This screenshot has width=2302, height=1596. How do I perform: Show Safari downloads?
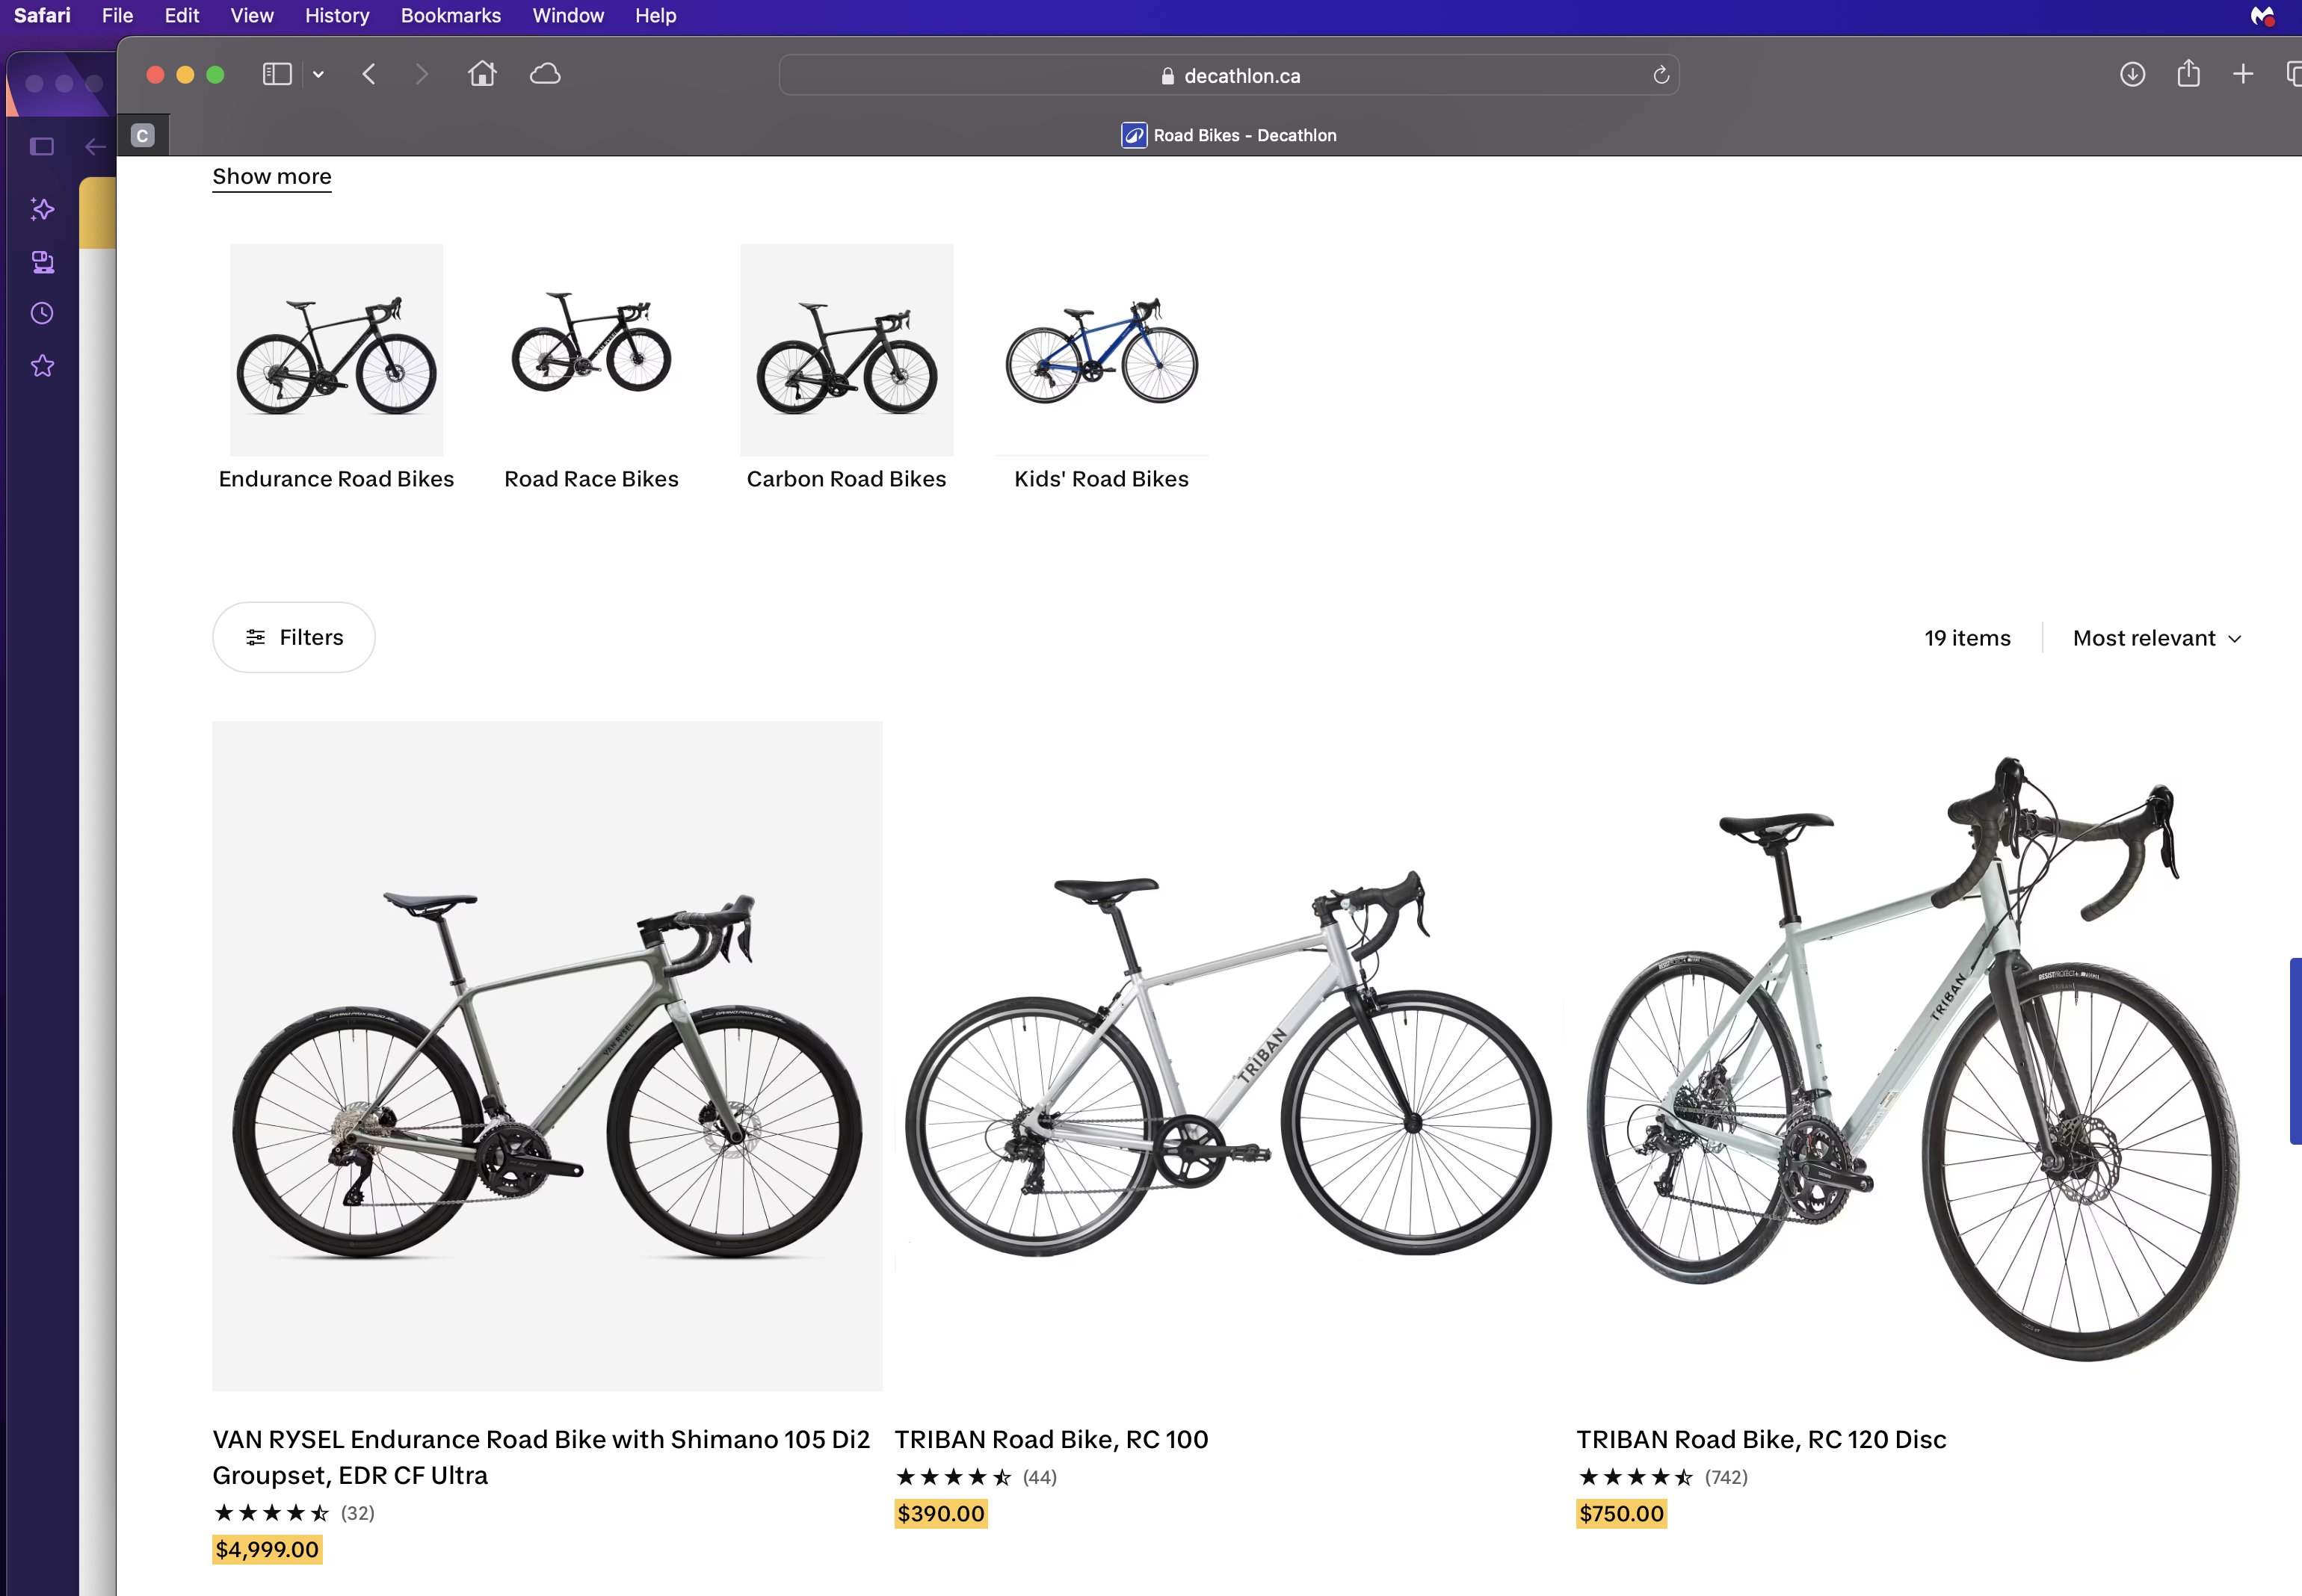pos(2132,74)
